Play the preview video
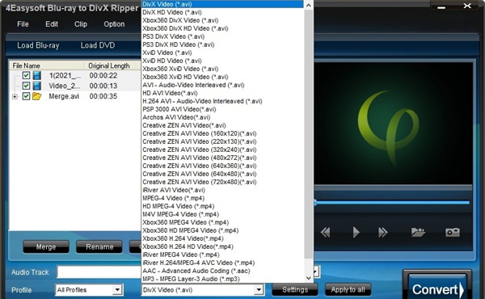Screen dimensions: 485x299 (356, 232)
